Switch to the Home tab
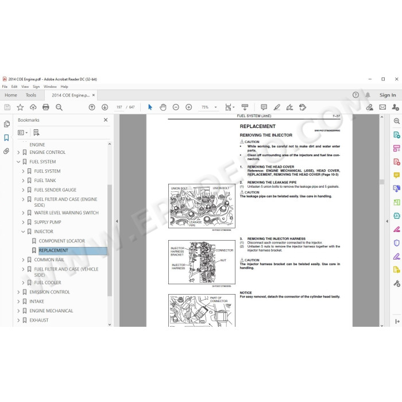The image size is (402, 402). pyautogui.click(x=11, y=95)
